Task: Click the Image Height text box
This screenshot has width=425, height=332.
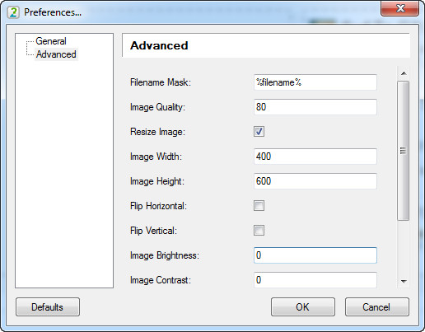Action: pos(315,181)
